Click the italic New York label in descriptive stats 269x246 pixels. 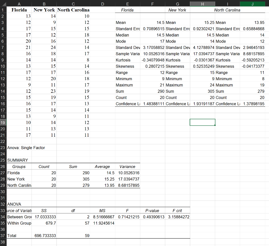click(177, 10)
